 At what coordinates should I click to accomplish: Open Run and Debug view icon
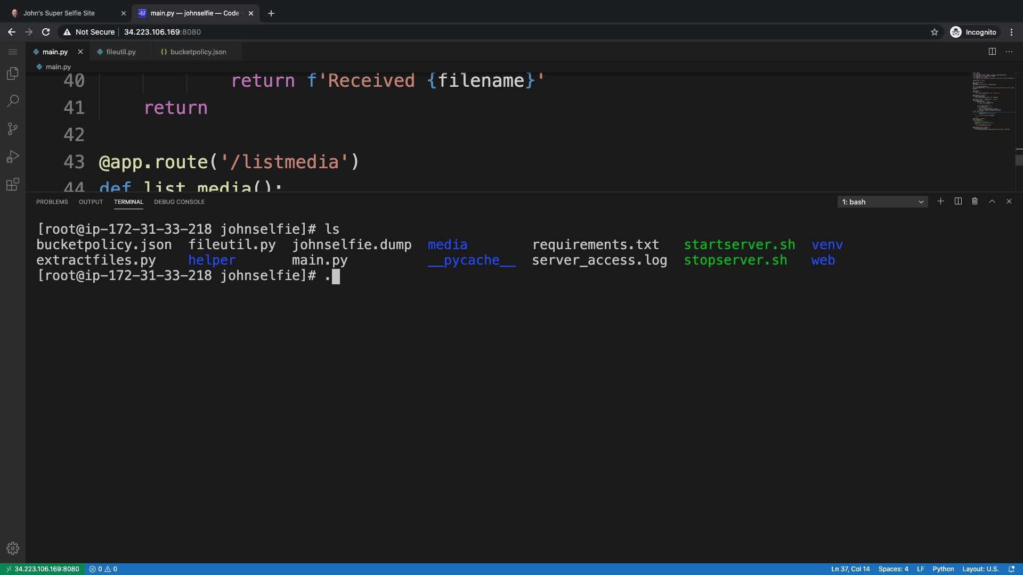coord(13,157)
